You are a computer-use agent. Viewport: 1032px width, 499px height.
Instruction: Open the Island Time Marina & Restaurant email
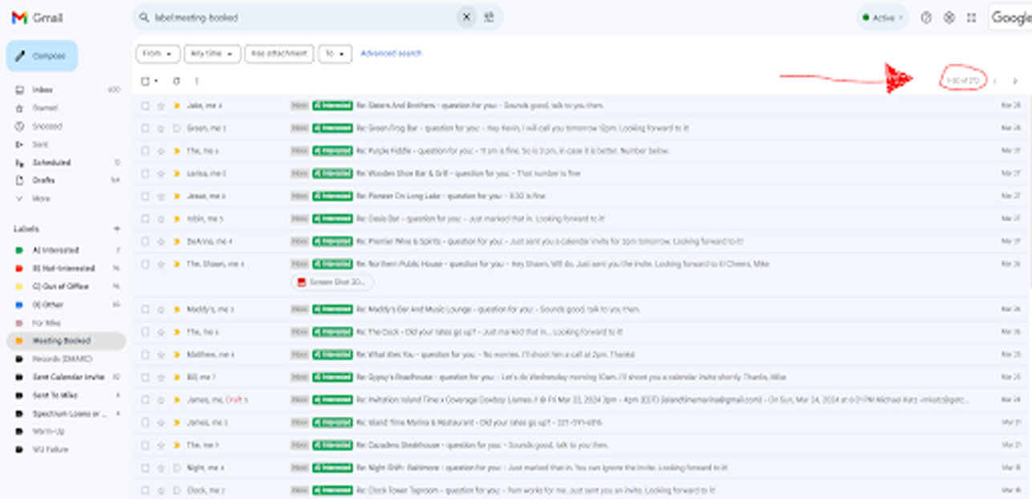[x=583, y=422]
